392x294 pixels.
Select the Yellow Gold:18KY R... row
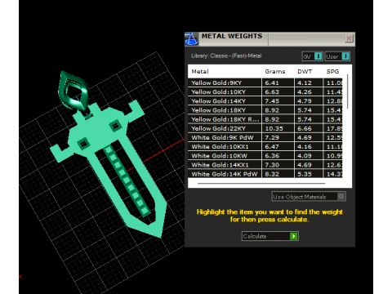coord(265,119)
